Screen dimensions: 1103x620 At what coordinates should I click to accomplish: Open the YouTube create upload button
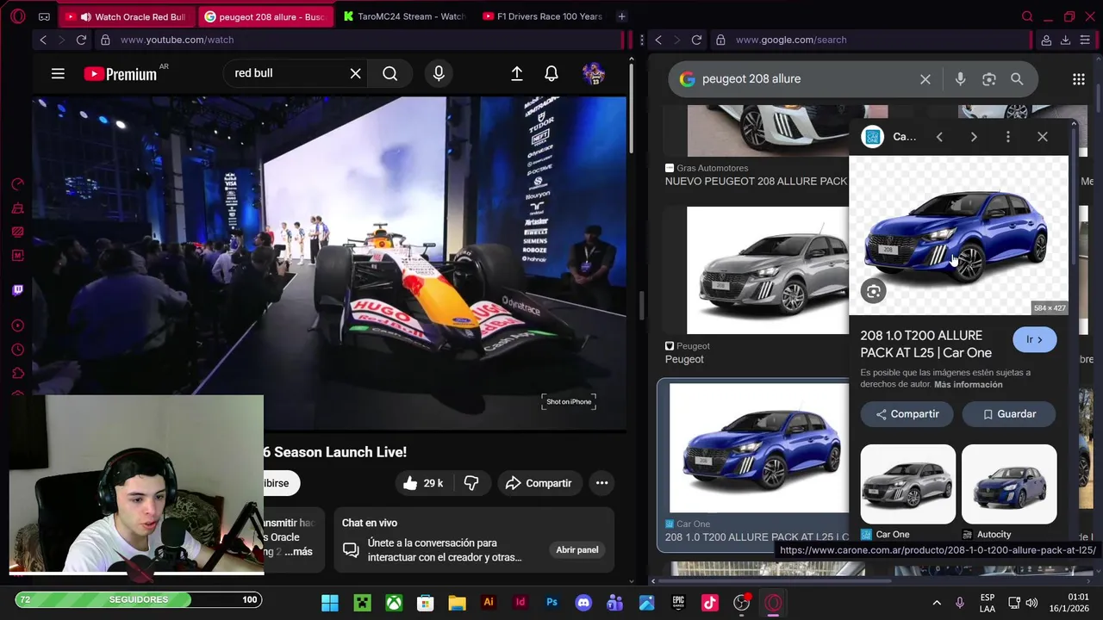[x=517, y=74]
